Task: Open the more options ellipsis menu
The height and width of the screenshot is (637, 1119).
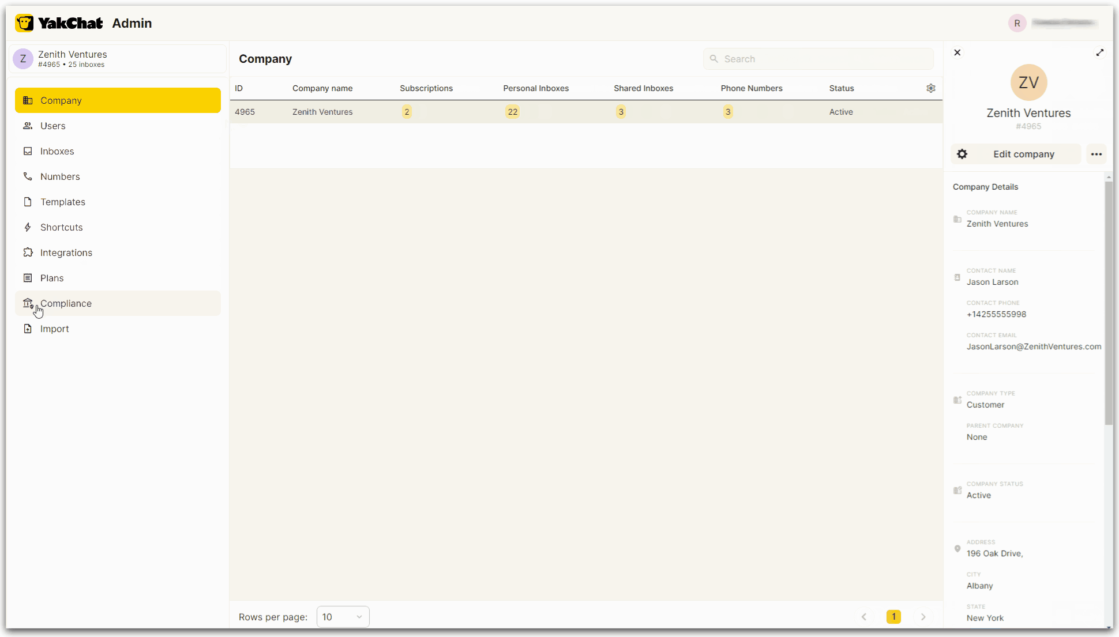Action: tap(1096, 154)
